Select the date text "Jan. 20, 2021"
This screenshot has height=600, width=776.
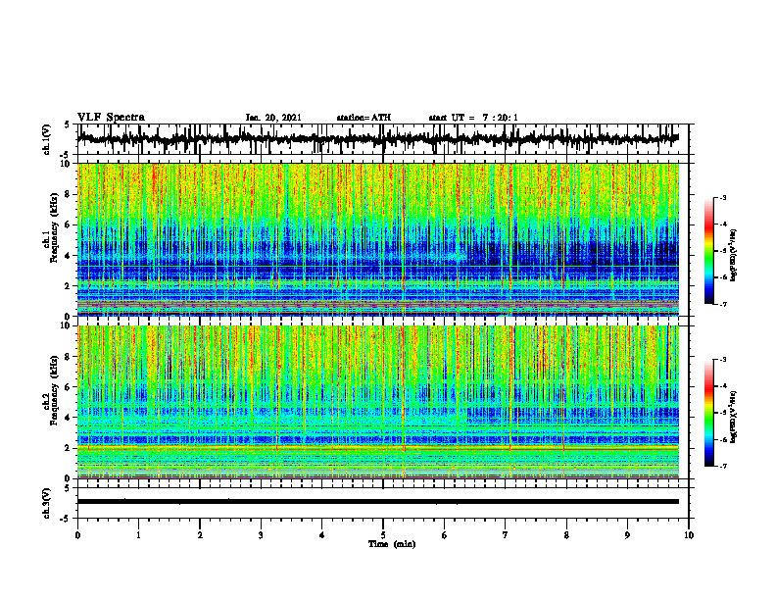(273, 118)
